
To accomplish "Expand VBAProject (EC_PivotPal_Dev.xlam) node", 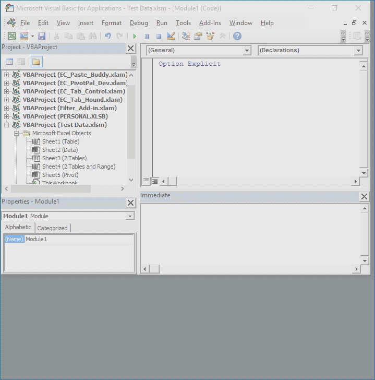I will [7, 83].
